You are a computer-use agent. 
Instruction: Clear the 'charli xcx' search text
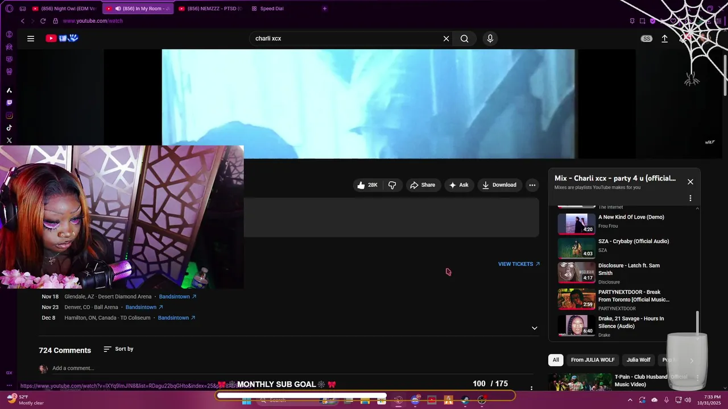[x=446, y=39]
